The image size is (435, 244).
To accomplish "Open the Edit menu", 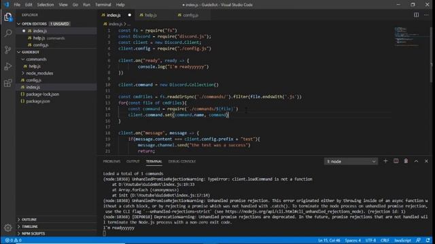I will [x=29, y=5].
